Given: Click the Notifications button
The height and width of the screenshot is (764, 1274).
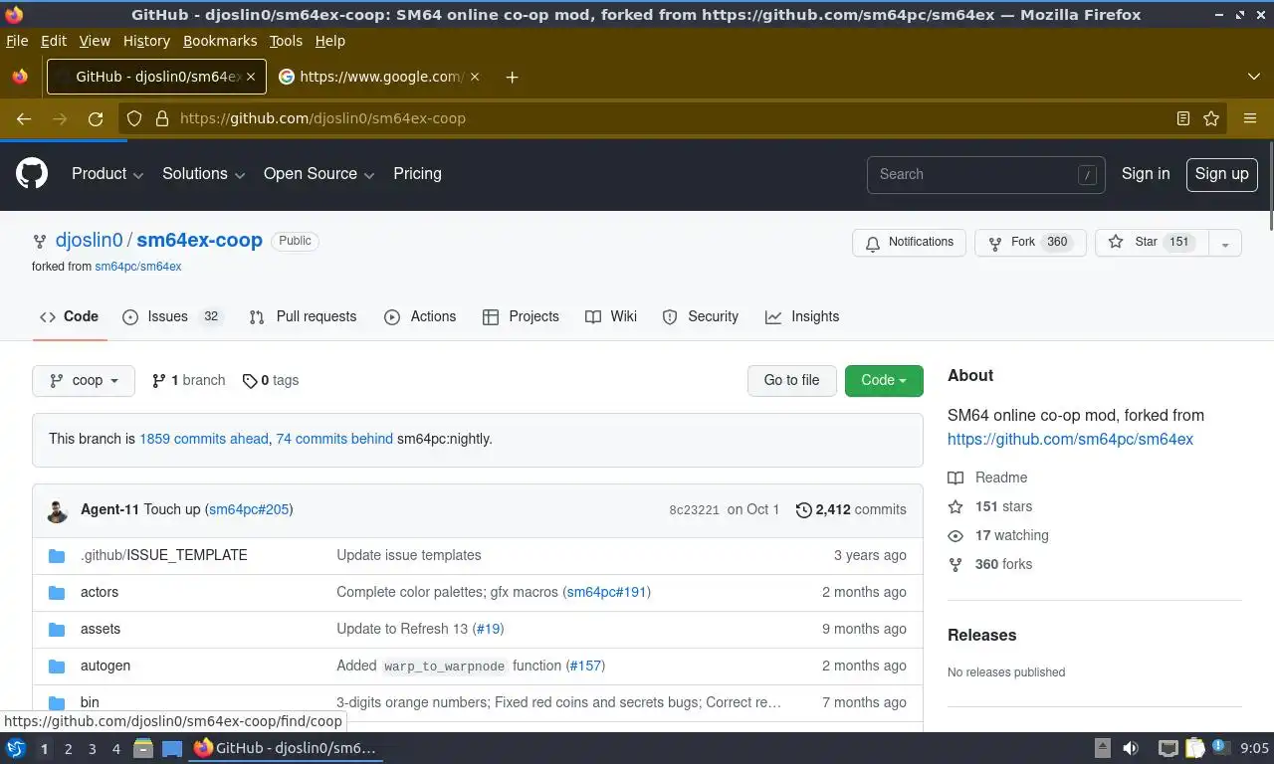Looking at the screenshot, I should tap(909, 243).
